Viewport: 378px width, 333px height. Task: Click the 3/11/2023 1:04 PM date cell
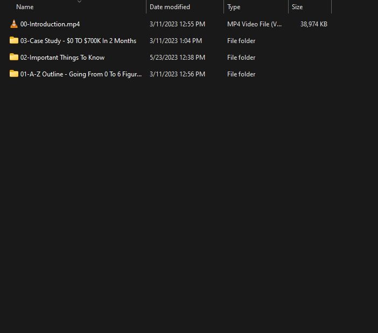(x=176, y=41)
